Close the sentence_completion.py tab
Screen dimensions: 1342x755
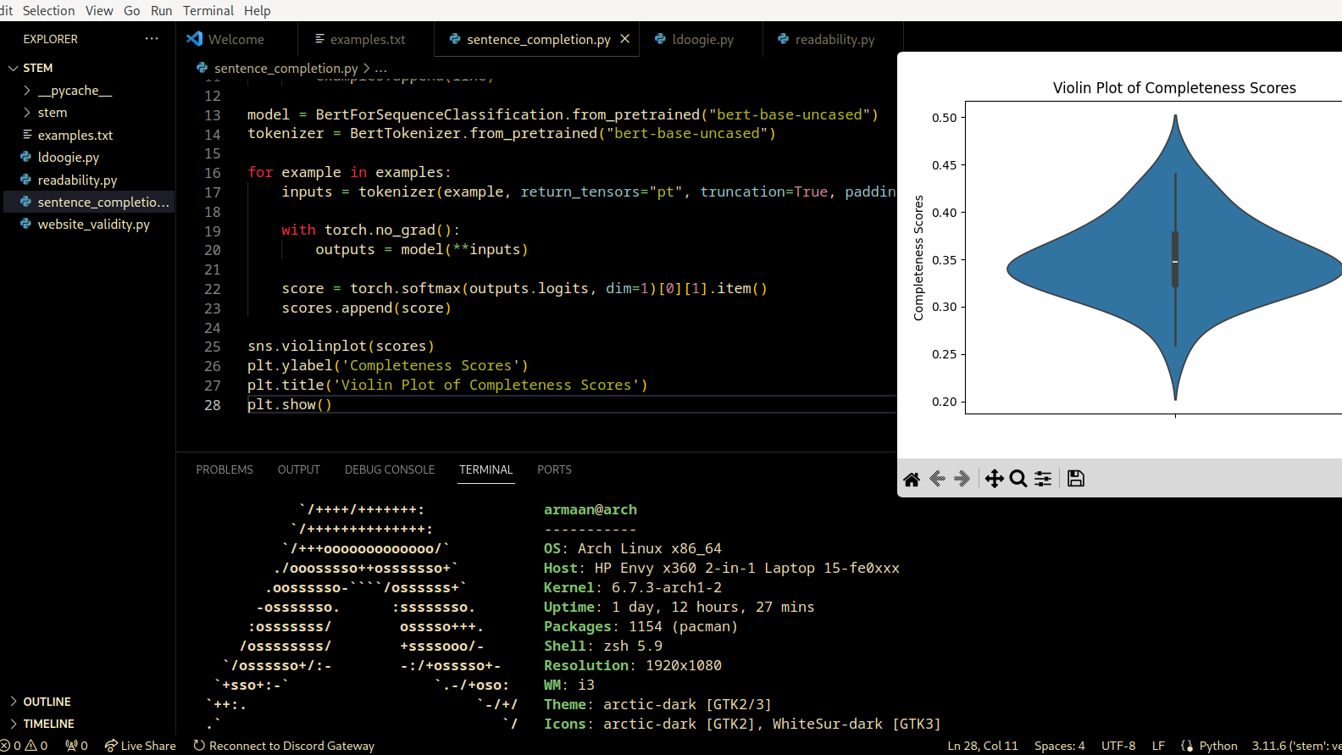tap(625, 39)
